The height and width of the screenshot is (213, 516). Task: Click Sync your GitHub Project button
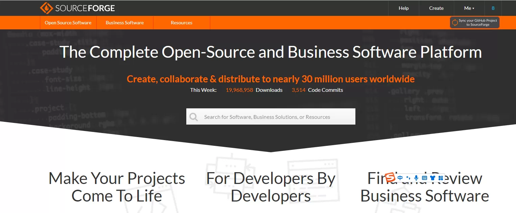point(474,23)
